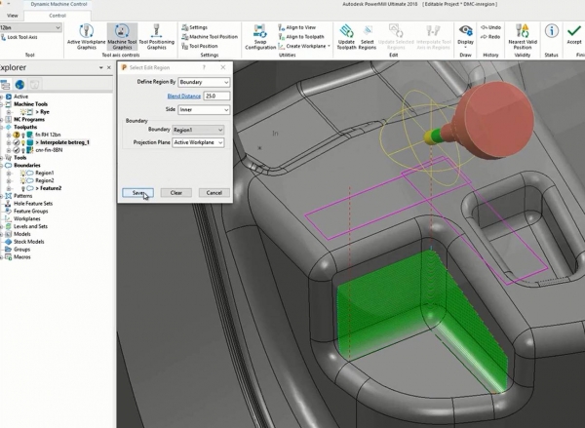Open Explorer panel options arrow
The image size is (585, 428).
click(x=100, y=68)
